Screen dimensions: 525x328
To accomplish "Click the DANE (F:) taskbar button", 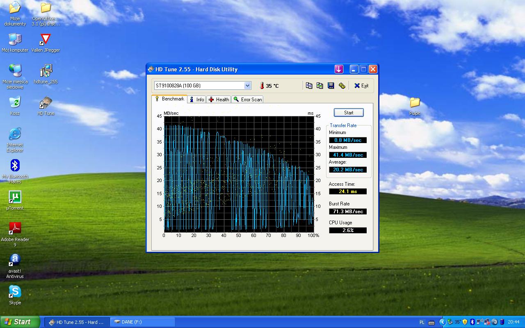I will [142, 322].
